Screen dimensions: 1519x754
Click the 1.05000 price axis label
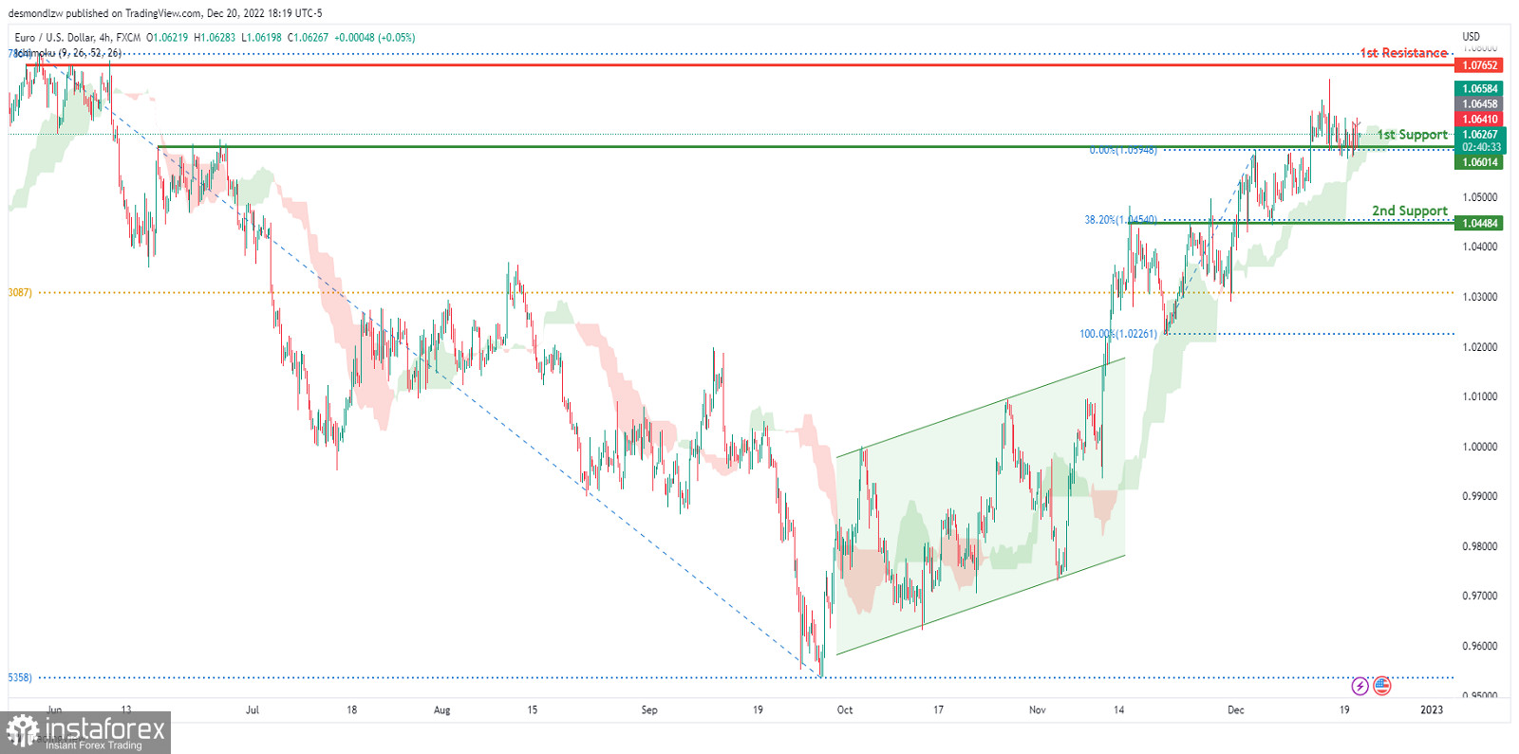(1479, 197)
